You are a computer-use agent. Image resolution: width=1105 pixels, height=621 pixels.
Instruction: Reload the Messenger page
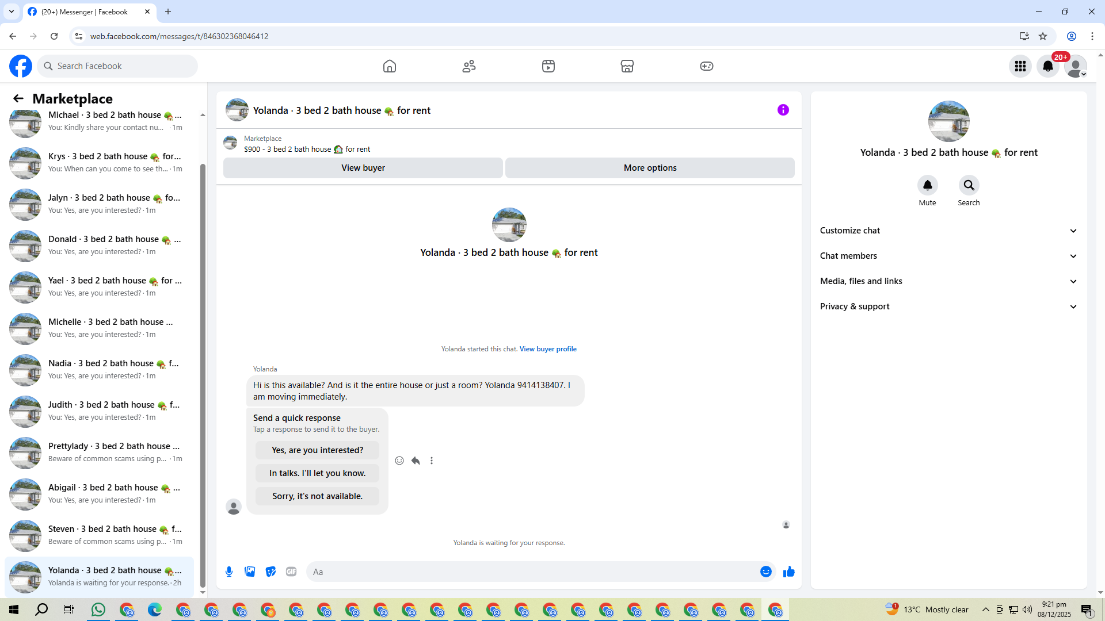click(54, 36)
